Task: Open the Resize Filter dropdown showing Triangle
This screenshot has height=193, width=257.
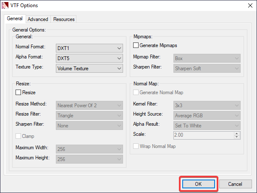Action: [x=89, y=116]
